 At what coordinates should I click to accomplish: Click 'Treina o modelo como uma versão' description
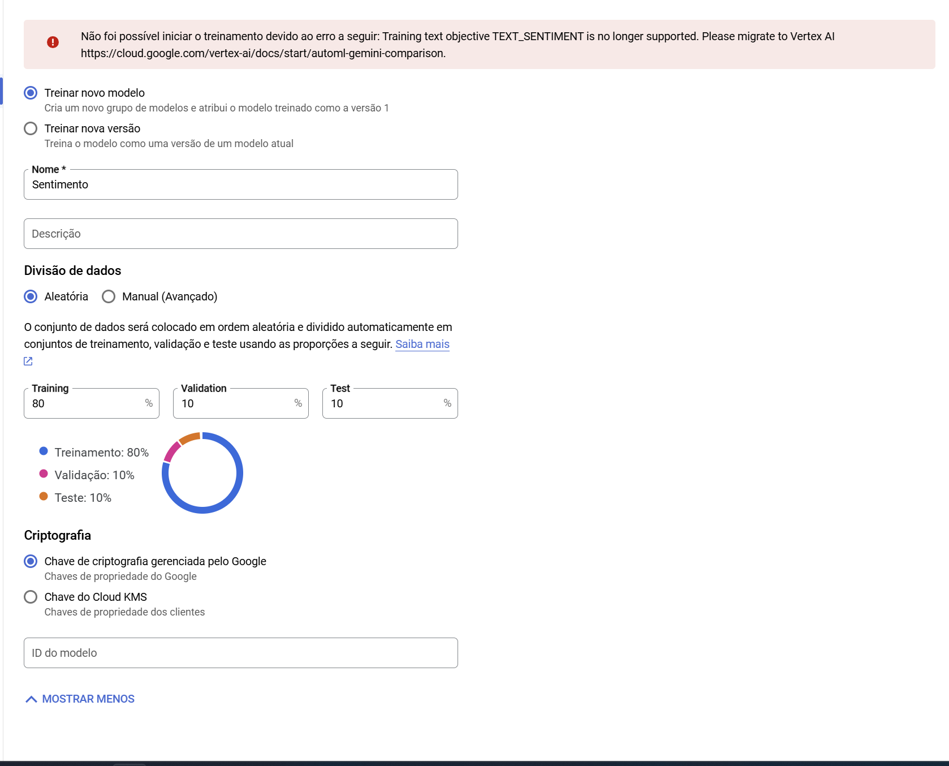169,144
